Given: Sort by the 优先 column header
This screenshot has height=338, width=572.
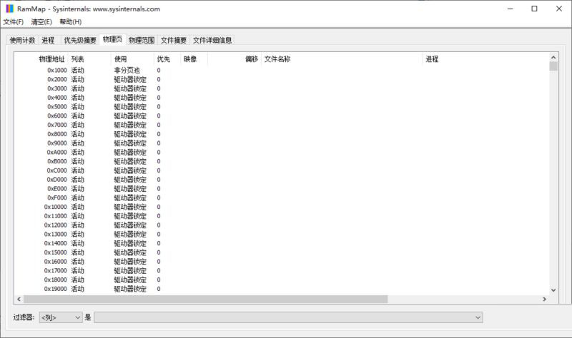Looking at the screenshot, I should [x=167, y=59].
